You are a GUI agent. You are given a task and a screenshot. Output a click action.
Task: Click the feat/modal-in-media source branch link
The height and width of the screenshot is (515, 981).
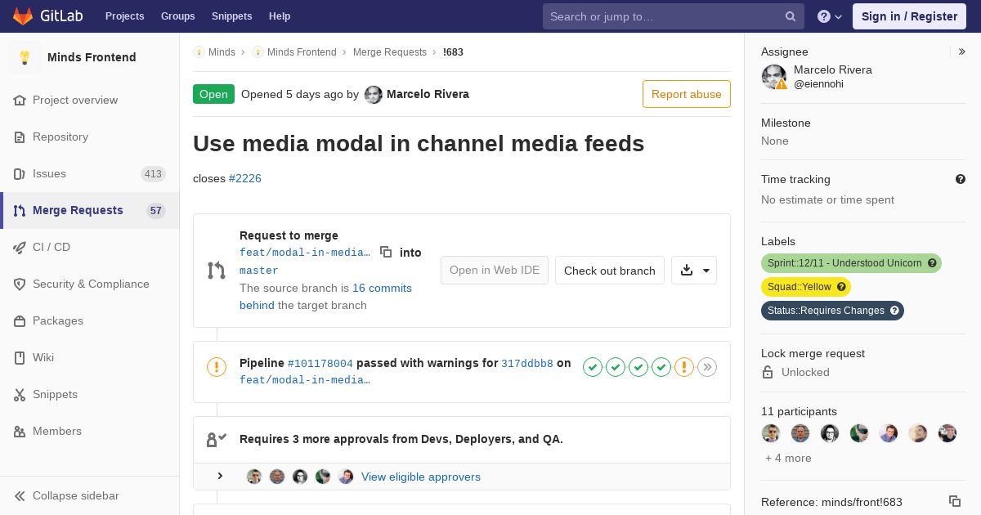click(x=305, y=253)
